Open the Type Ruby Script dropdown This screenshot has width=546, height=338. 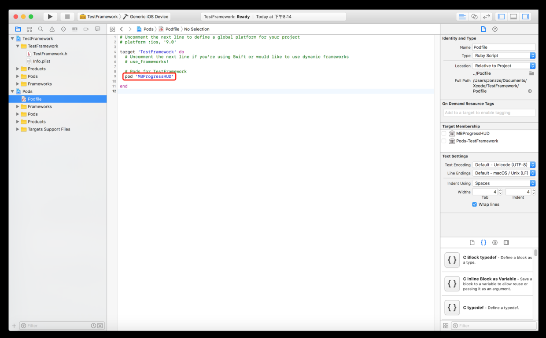[x=504, y=56]
